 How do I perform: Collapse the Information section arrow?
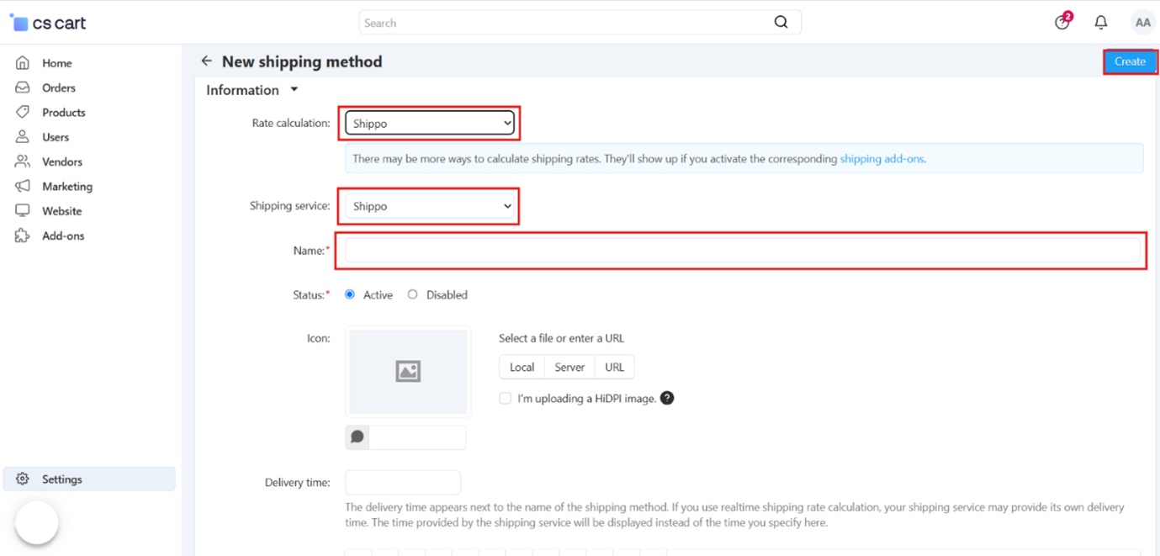(x=294, y=90)
